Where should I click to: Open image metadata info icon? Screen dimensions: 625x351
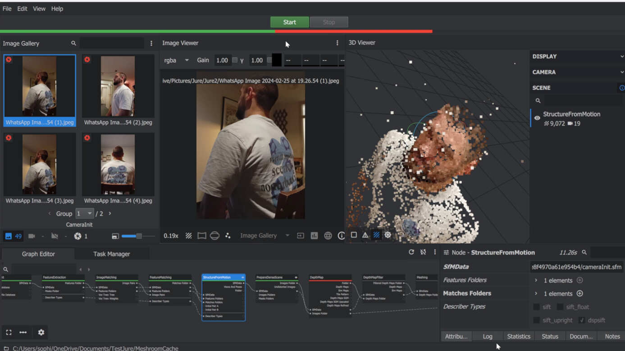point(341,235)
